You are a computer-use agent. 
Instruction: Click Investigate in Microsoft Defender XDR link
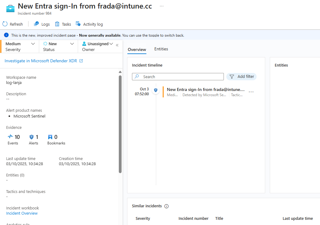click(44, 61)
